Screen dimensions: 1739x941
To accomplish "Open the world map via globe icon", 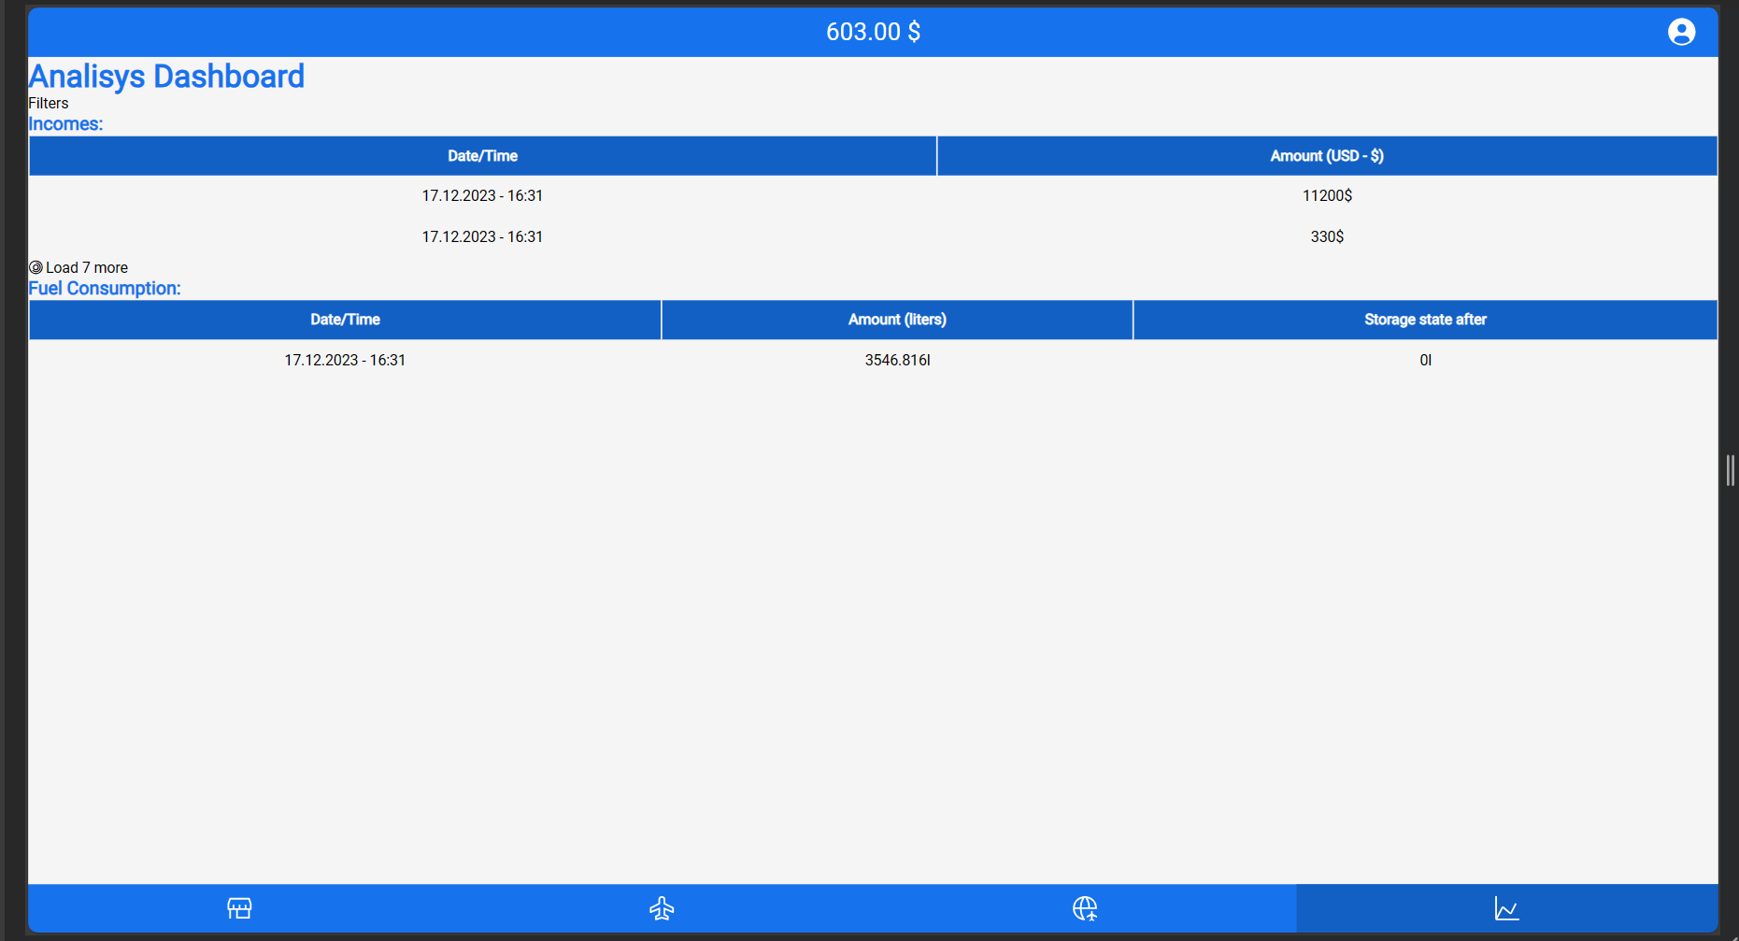I will coord(1084,907).
